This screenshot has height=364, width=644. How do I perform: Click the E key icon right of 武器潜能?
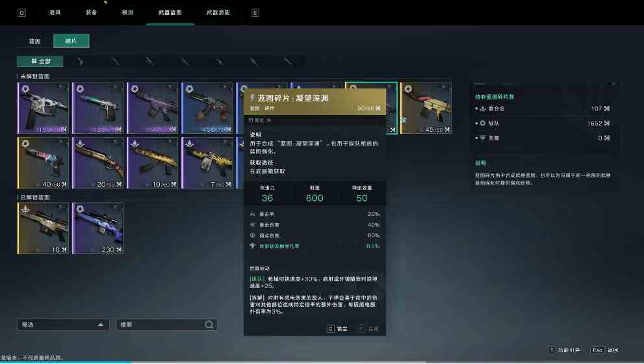255,13
